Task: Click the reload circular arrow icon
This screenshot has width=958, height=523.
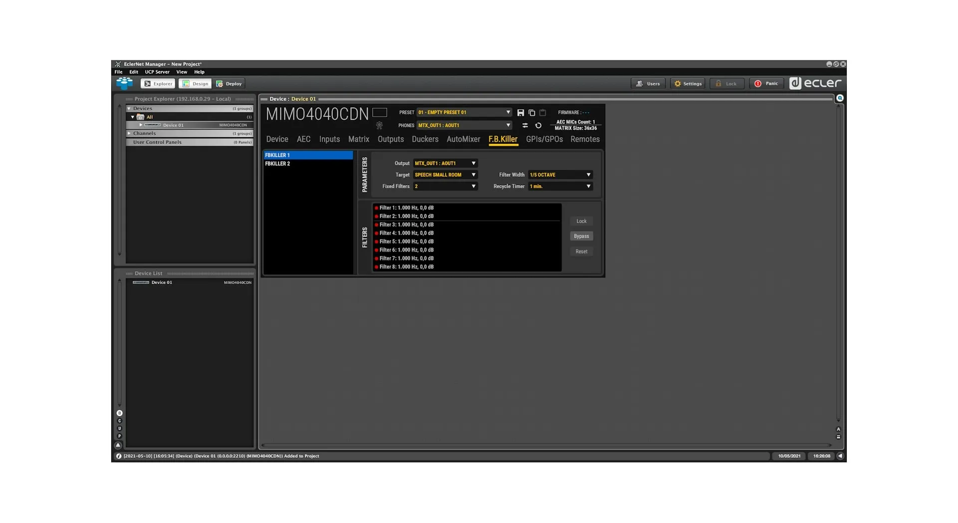Action: click(x=538, y=126)
